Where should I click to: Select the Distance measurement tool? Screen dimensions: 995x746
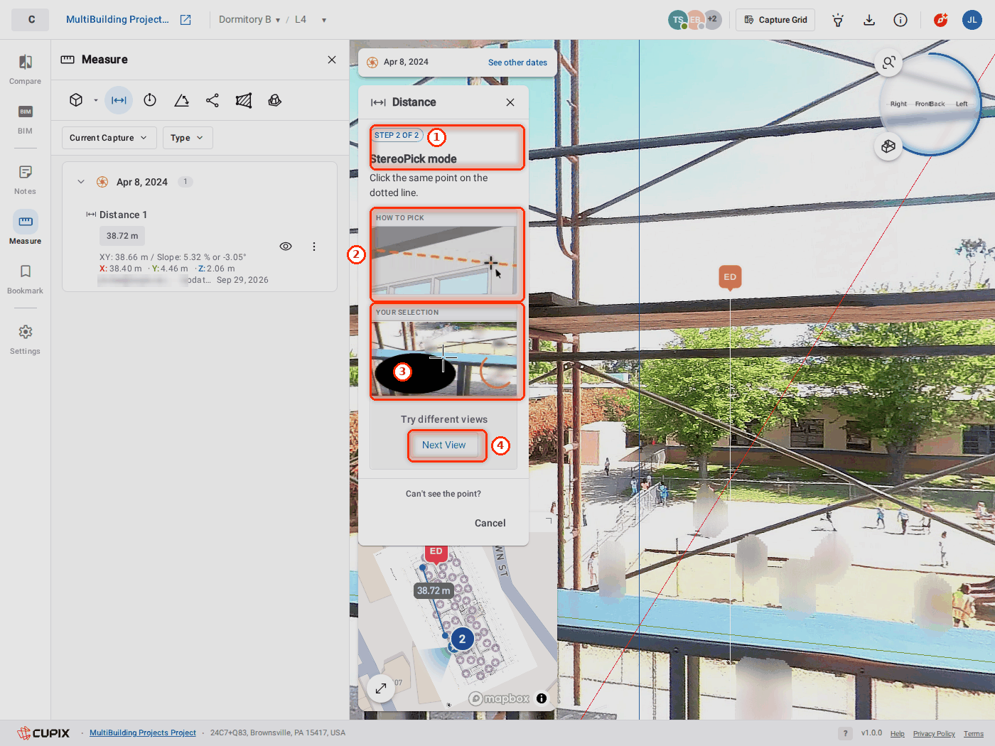119,100
